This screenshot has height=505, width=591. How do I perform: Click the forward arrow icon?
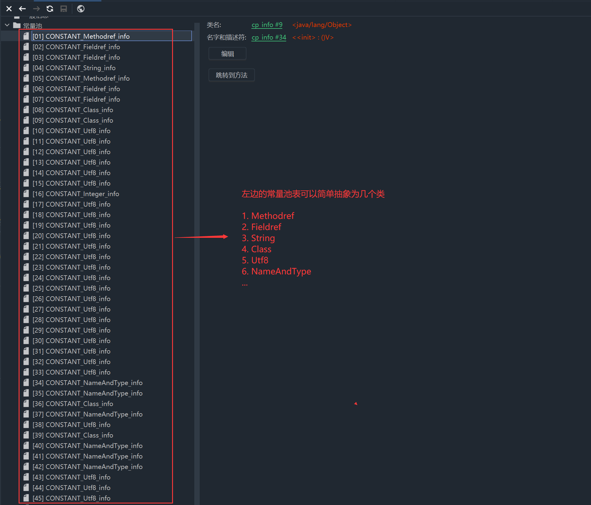coord(36,9)
